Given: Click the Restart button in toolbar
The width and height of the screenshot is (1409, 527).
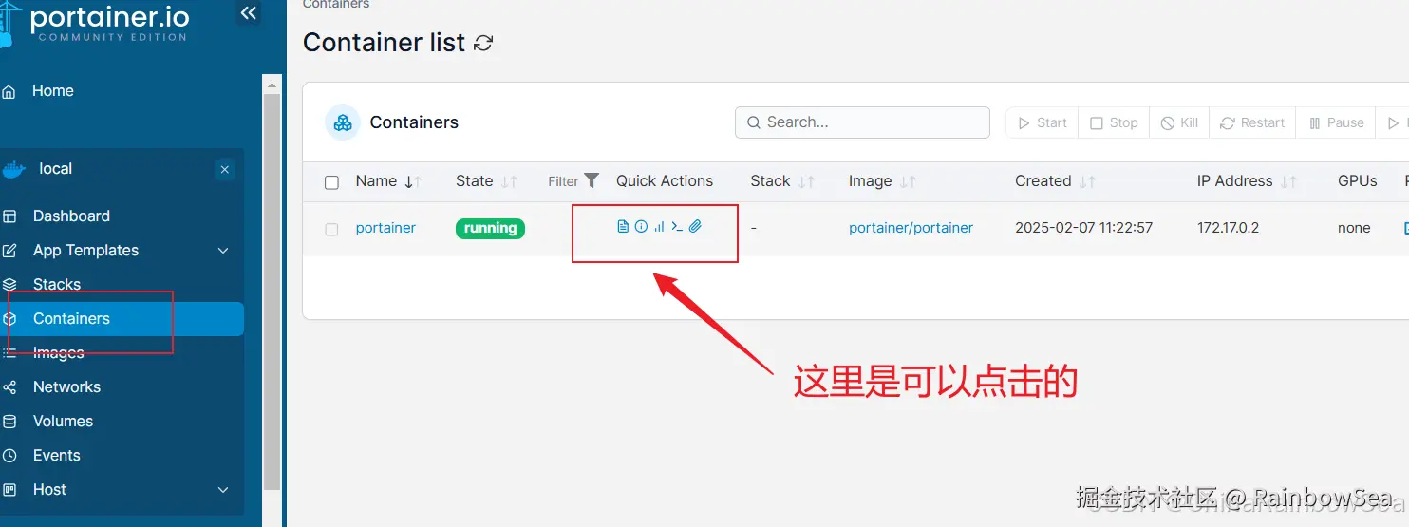Looking at the screenshot, I should click(1251, 122).
